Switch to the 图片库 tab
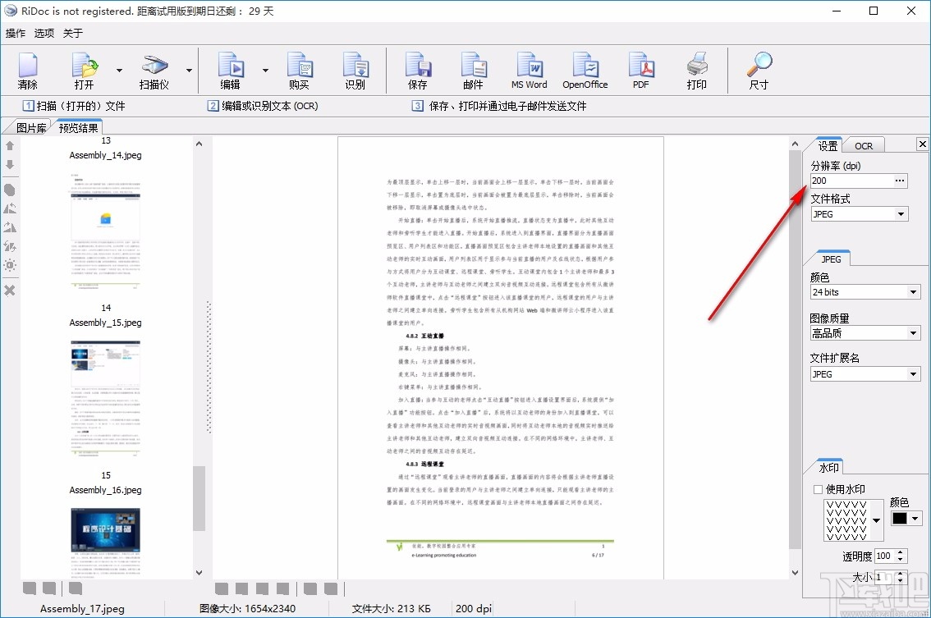931x618 pixels. pyautogui.click(x=31, y=128)
